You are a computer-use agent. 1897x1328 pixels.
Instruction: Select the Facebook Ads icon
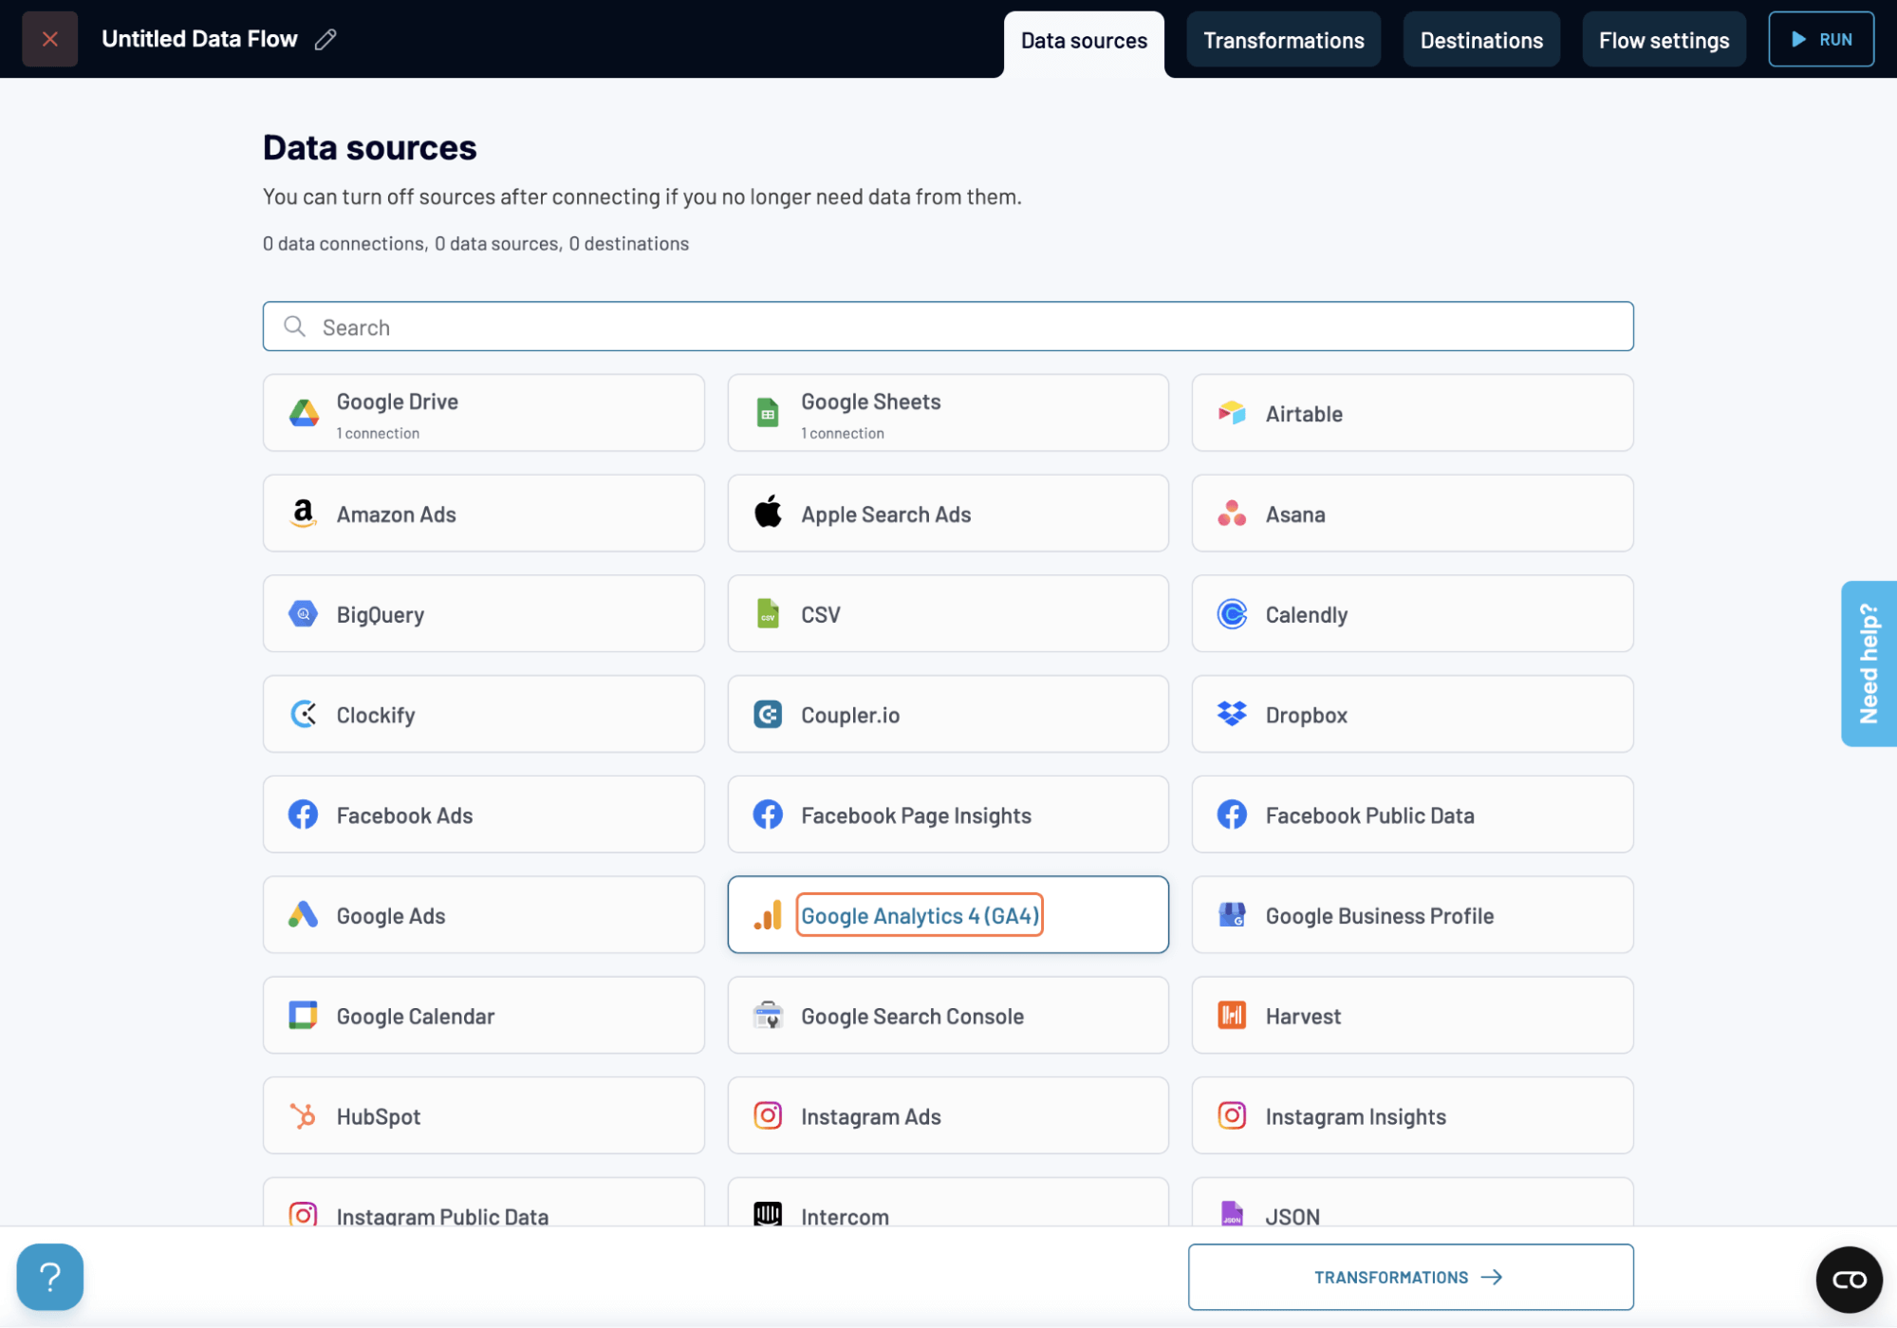click(x=303, y=814)
